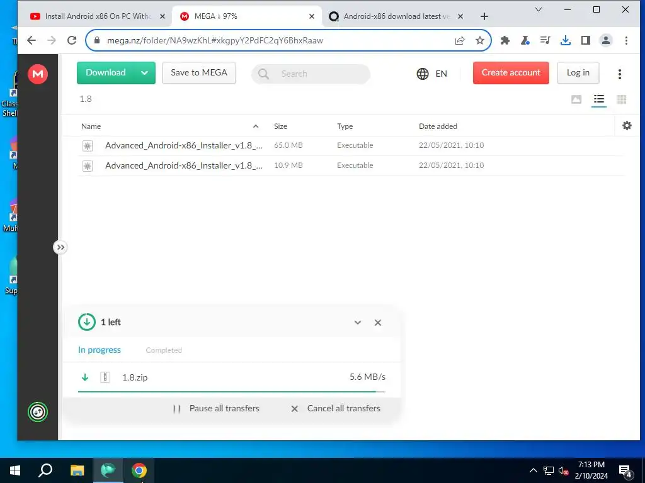This screenshot has height=483, width=645.
Task: Click the icon of the 10.9 MB executable
Action: pos(87,166)
